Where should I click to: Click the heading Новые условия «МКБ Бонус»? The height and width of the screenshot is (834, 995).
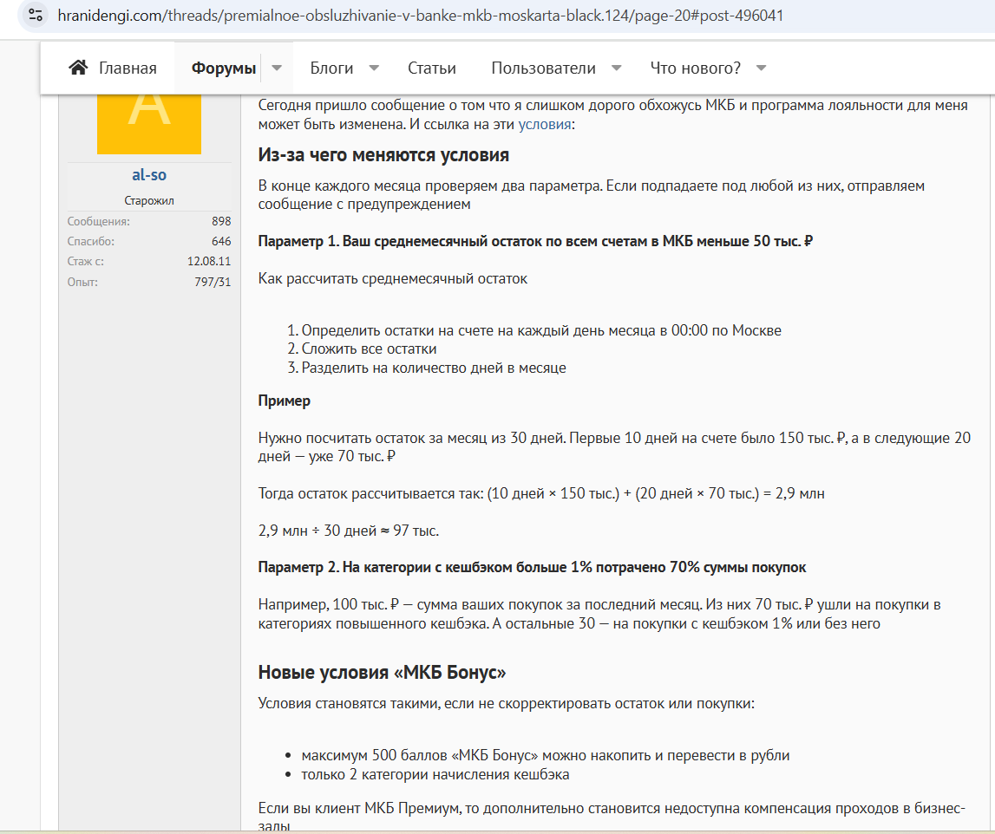(x=382, y=672)
